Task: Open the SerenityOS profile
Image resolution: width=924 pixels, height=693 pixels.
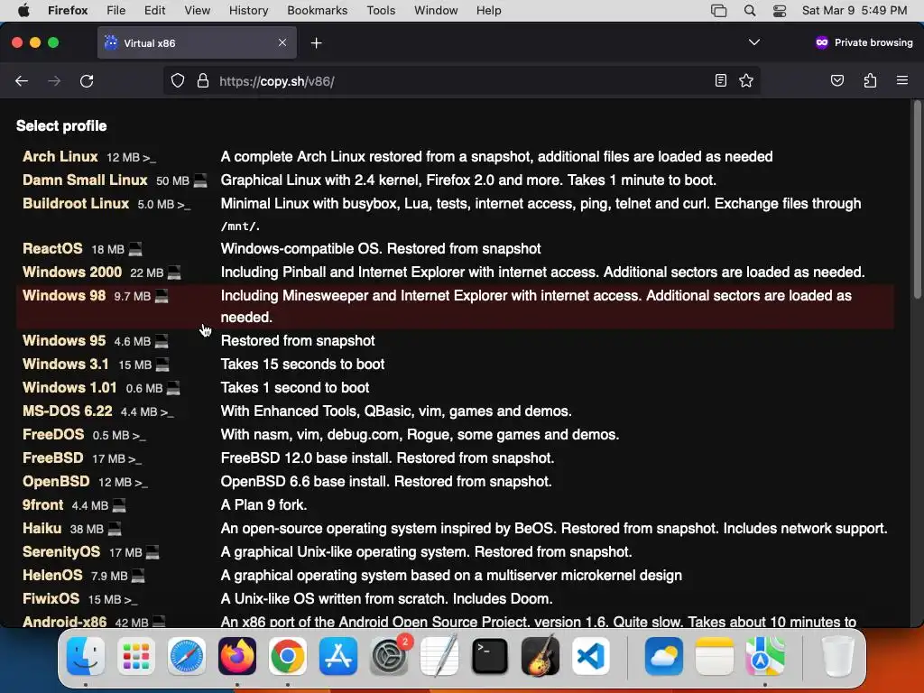Action: (61, 551)
